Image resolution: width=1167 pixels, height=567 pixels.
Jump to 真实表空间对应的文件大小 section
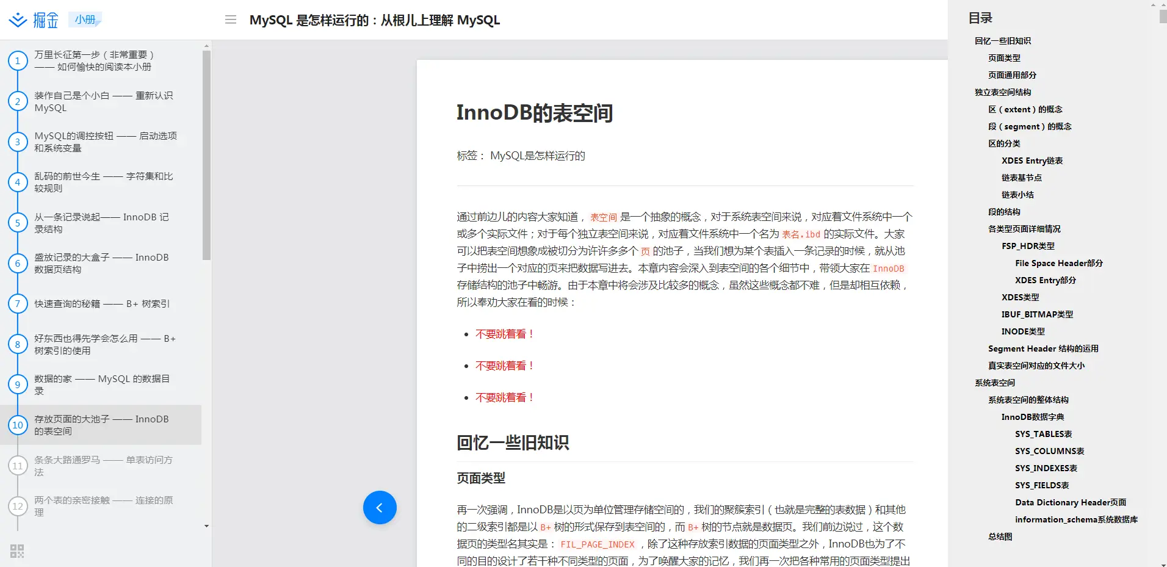point(1036,366)
